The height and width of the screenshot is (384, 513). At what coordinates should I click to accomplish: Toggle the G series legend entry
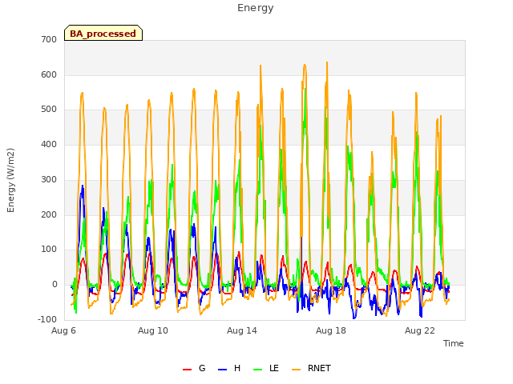(x=194, y=368)
